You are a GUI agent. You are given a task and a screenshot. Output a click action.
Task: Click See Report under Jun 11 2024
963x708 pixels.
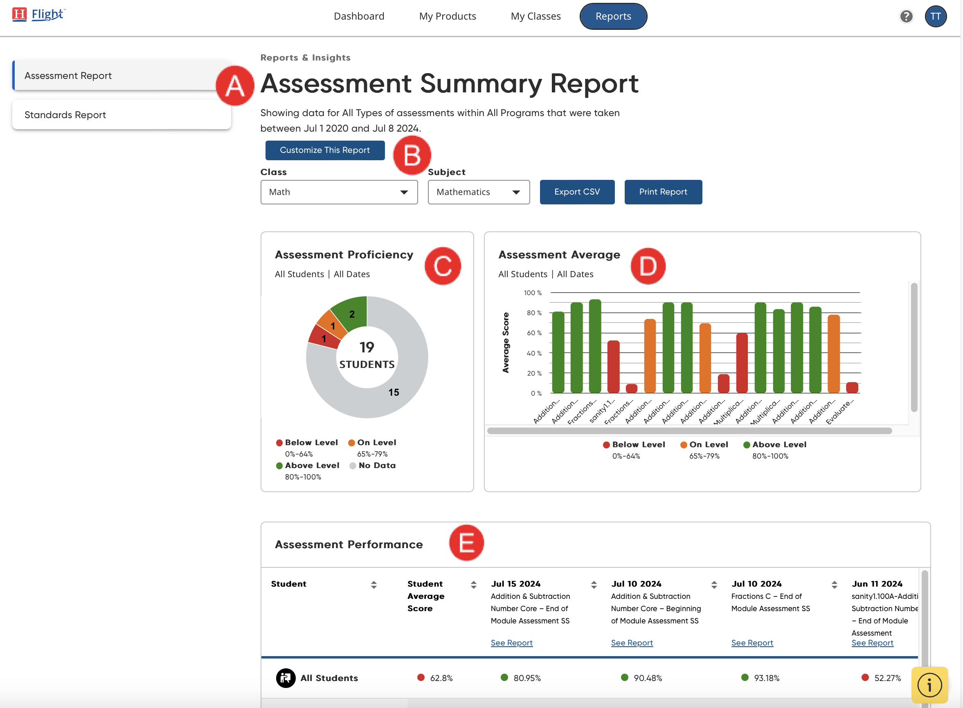tap(872, 643)
